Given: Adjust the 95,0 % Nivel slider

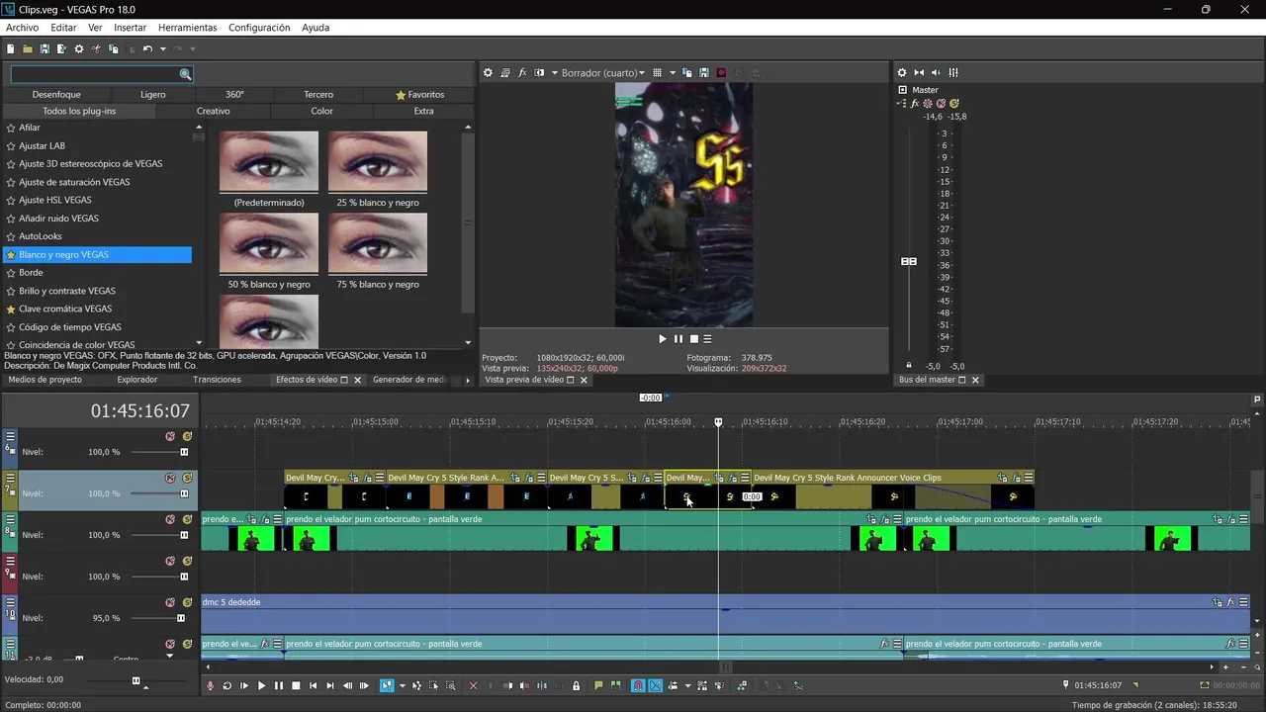Looking at the screenshot, I should click(x=180, y=618).
